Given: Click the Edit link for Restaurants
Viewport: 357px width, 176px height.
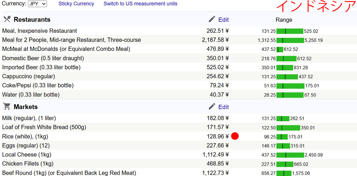Looking at the screenshot, I should (x=223, y=20).
